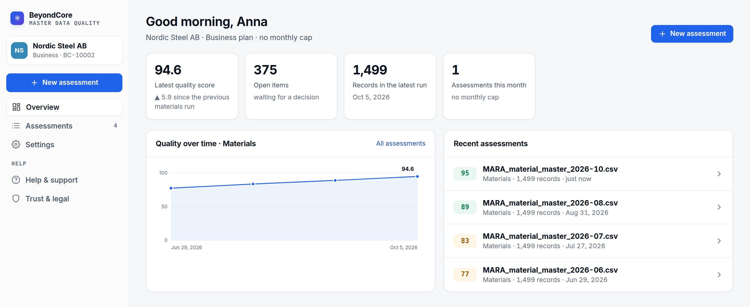Click the "Recent assessments" heading
This screenshot has height=307, width=750.
pyautogui.click(x=490, y=144)
